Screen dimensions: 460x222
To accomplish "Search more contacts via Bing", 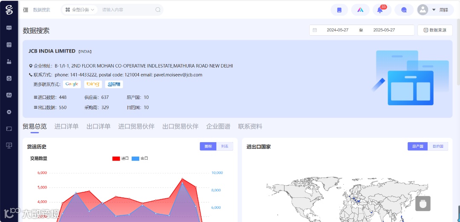I will click(93, 84).
